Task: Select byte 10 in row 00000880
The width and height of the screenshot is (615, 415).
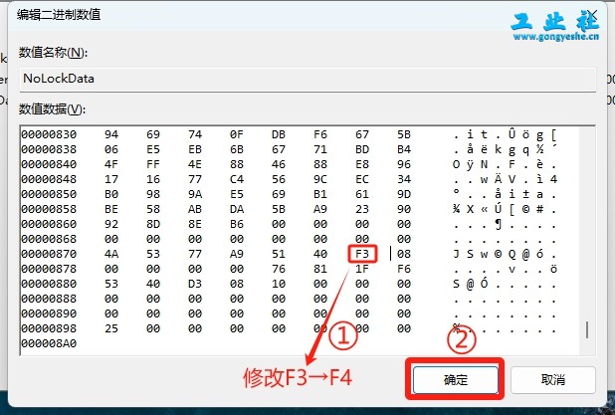Action: coord(279,284)
